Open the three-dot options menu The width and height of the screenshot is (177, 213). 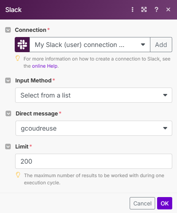click(132, 10)
